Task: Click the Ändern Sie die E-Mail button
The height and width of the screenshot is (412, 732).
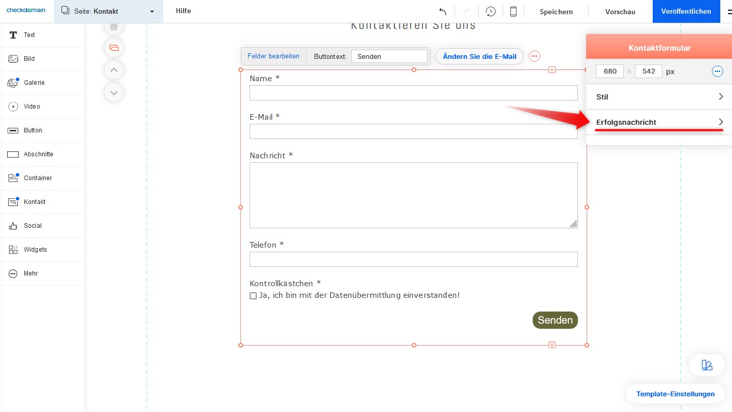Action: [x=479, y=56]
